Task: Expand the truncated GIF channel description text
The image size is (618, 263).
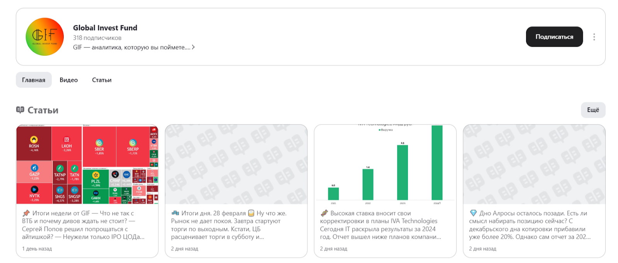Action: pyautogui.click(x=131, y=47)
